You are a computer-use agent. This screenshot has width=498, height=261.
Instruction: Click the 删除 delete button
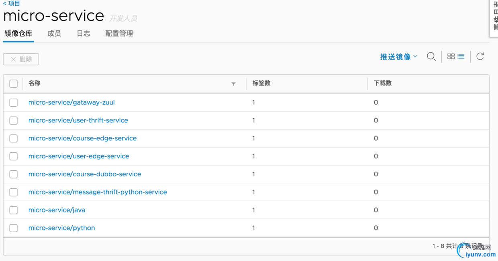[21, 59]
